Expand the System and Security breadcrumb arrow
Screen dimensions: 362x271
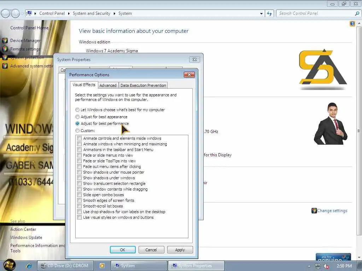[114, 14]
